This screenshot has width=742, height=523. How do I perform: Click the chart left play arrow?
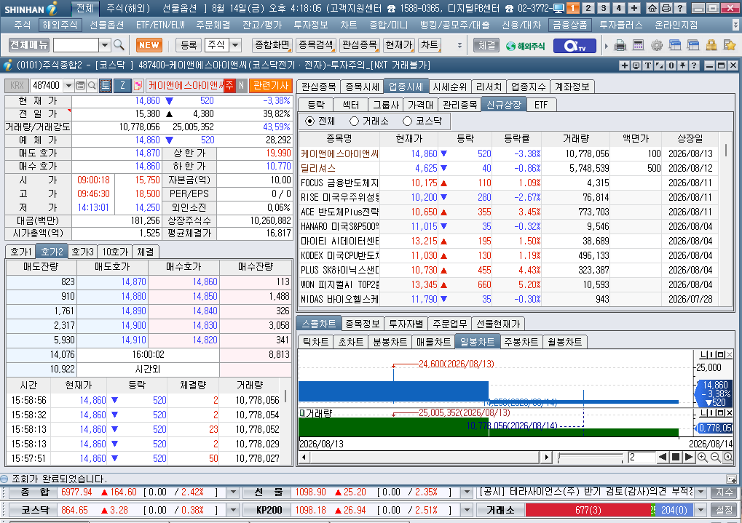click(663, 458)
